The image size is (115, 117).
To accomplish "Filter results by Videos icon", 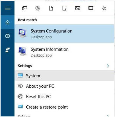I will 91,8.
